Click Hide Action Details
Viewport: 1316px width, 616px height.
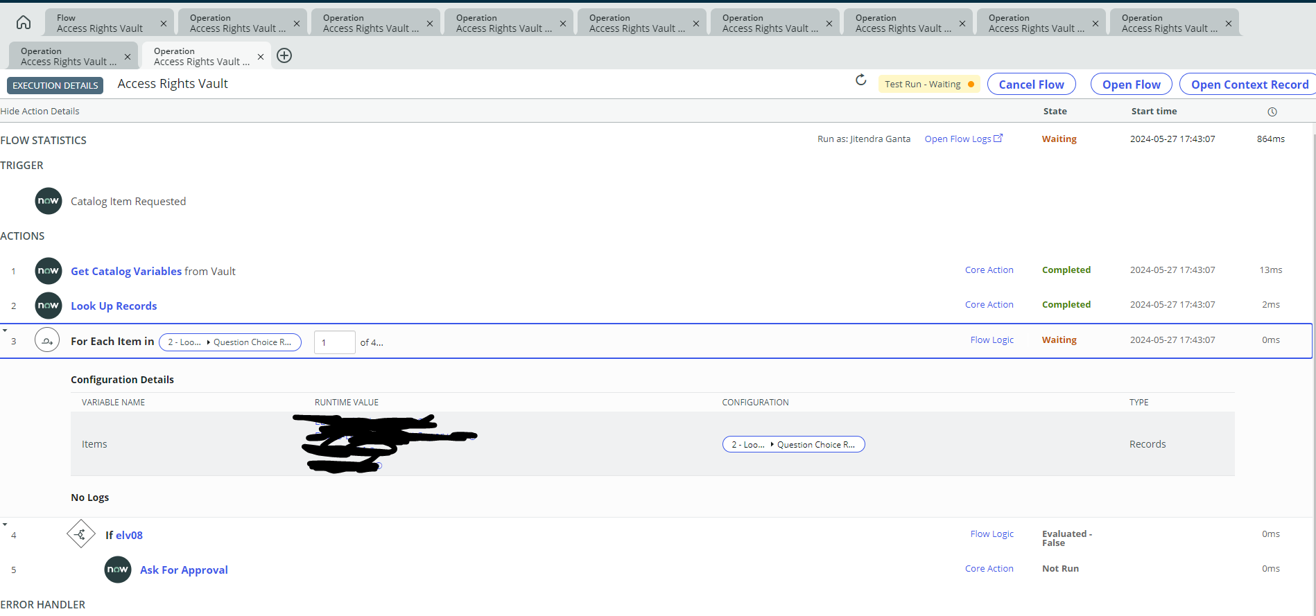[40, 111]
